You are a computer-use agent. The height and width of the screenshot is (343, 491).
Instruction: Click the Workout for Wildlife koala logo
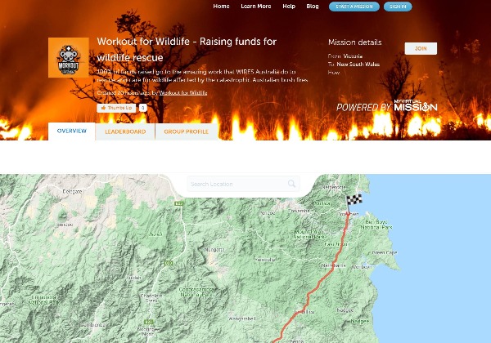[69, 57]
